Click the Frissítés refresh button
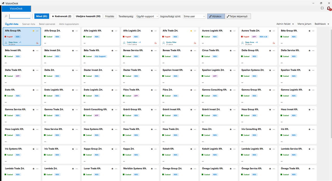 (110, 16)
